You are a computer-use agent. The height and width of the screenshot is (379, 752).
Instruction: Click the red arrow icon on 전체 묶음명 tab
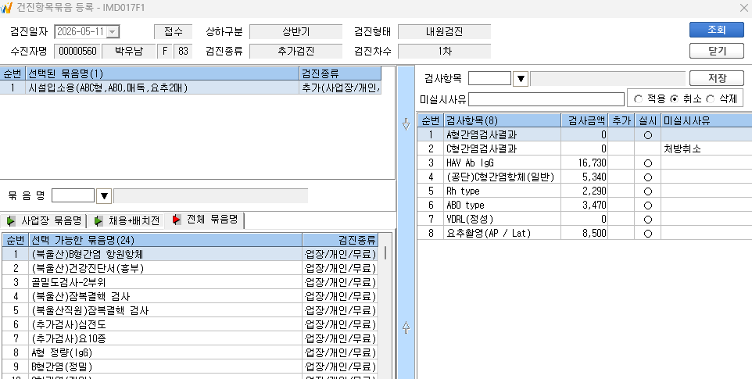[177, 220]
